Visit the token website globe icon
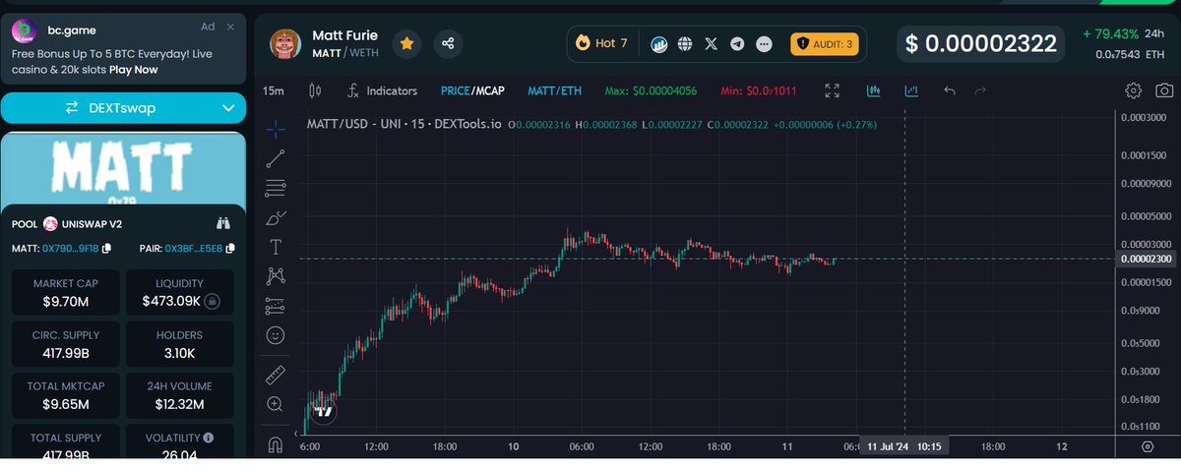 coord(686,44)
